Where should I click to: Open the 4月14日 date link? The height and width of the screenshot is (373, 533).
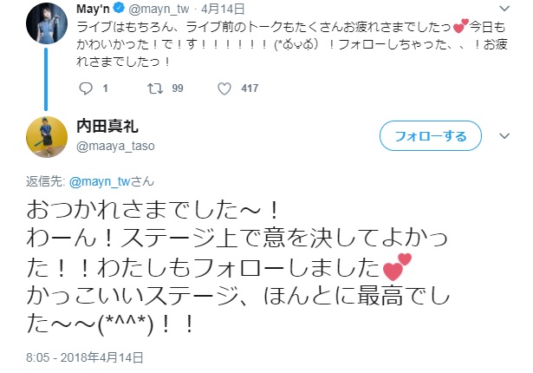tap(211, 10)
